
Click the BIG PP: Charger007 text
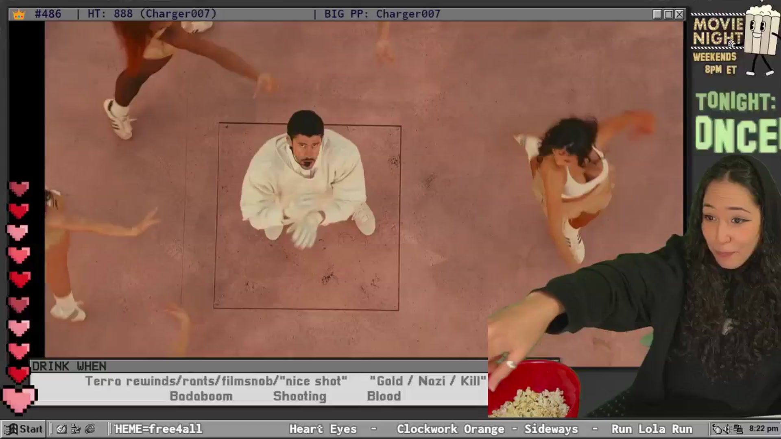382,14
